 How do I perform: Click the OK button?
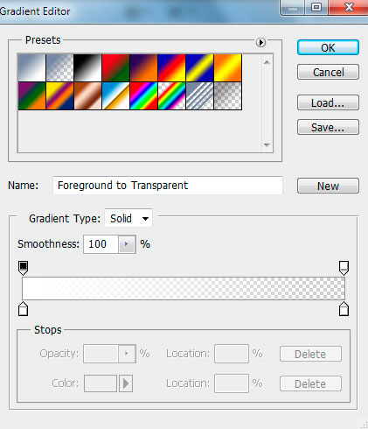click(x=328, y=47)
